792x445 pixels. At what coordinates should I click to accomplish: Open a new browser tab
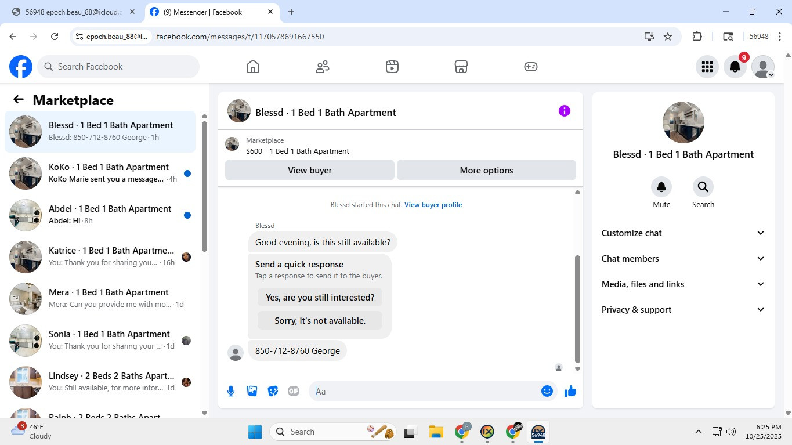coord(291,12)
